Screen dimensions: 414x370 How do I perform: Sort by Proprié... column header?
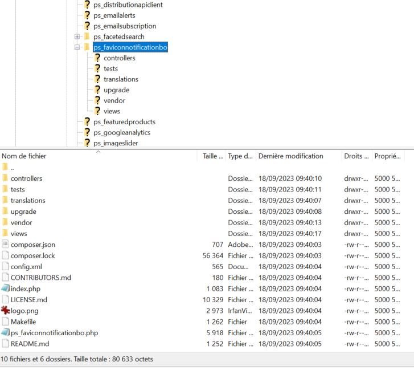[x=387, y=156]
